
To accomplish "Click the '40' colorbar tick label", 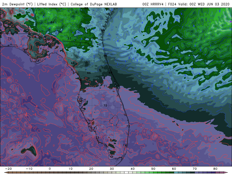I will tap(133, 169).
